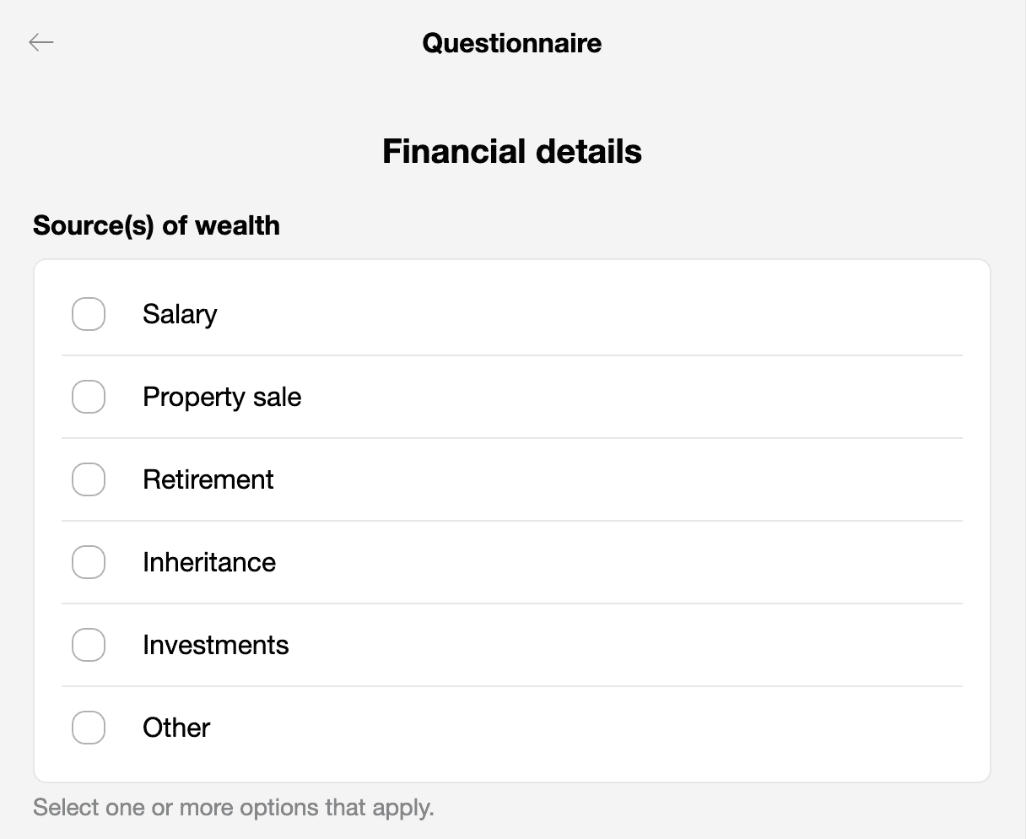Click the Property sale label text

pos(222,397)
